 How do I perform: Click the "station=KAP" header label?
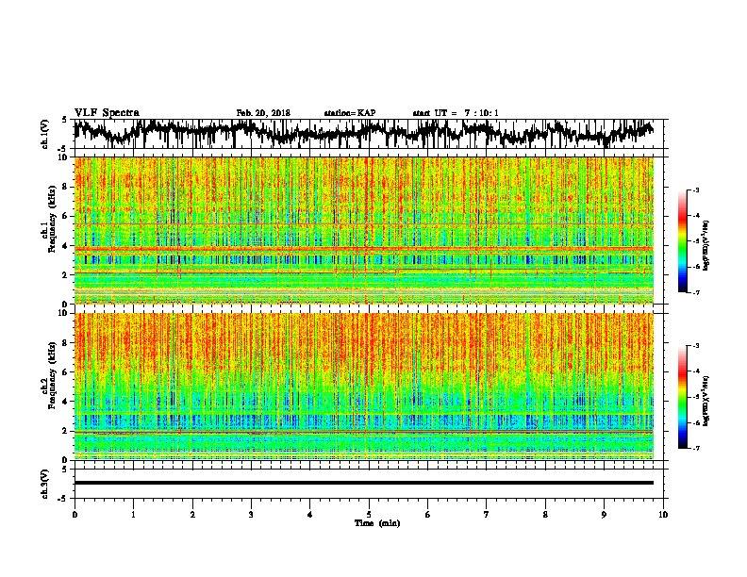pyautogui.click(x=350, y=113)
